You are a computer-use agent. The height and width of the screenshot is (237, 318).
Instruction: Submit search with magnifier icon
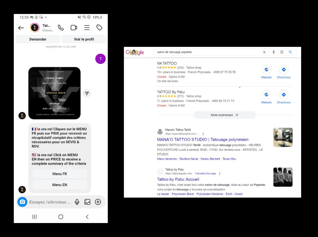(290, 52)
